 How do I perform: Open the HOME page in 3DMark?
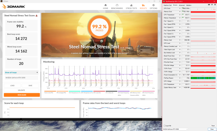(x=106, y=6)
